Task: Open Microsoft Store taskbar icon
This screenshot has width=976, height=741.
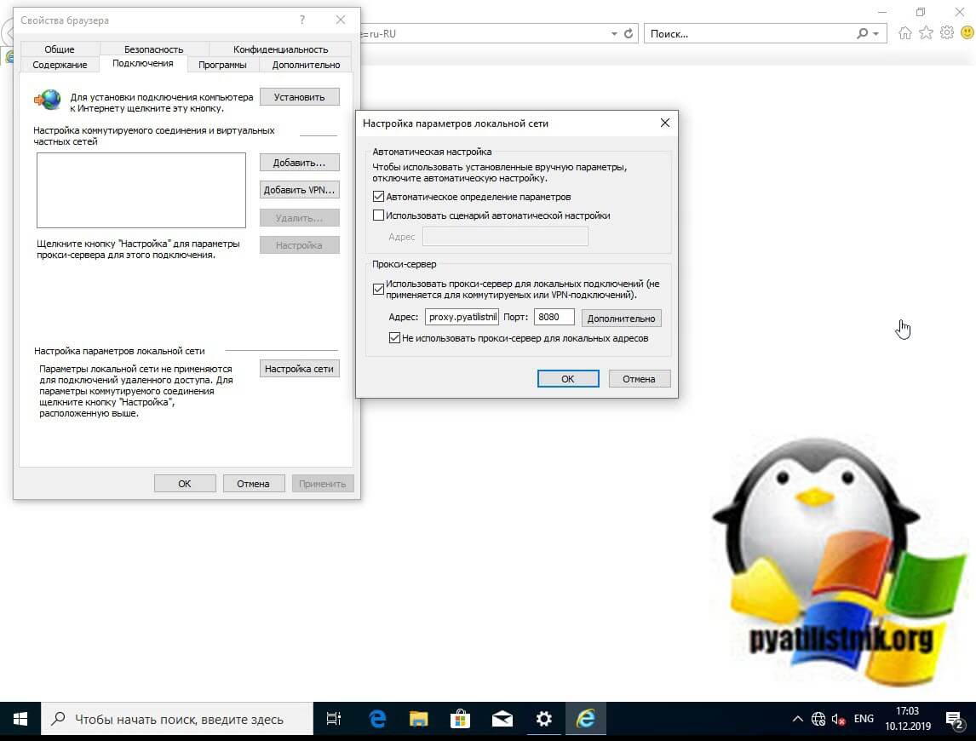Action: pos(461,719)
